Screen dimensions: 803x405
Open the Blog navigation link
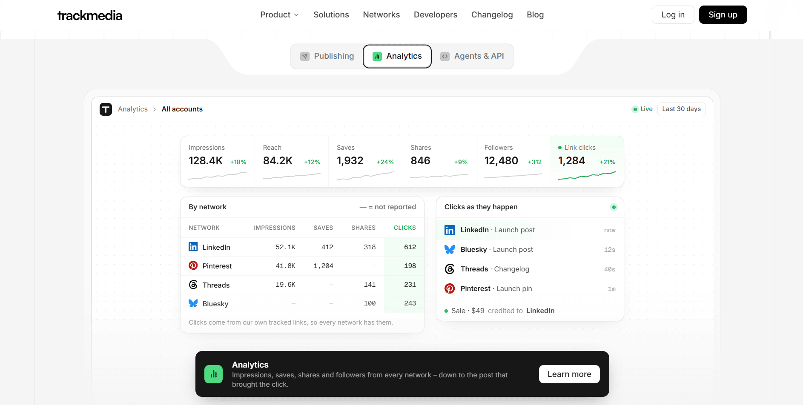coord(535,15)
